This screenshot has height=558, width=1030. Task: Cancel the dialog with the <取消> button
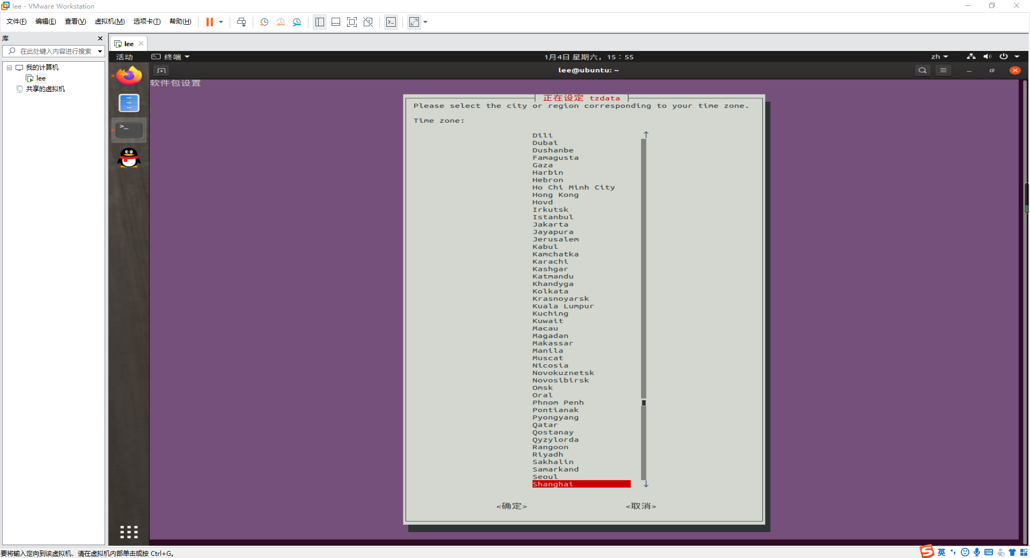click(641, 506)
